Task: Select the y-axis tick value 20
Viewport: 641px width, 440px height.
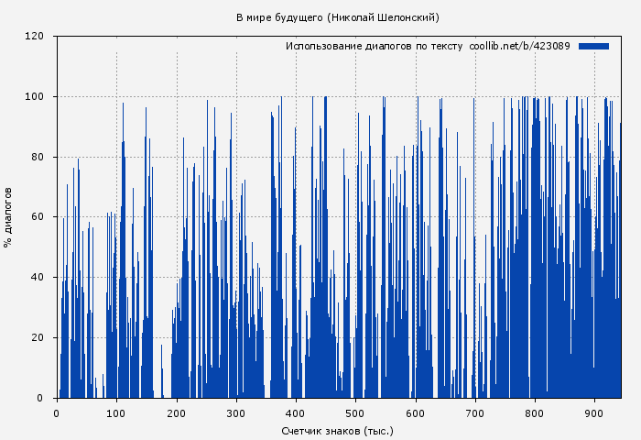Action: pos(38,338)
